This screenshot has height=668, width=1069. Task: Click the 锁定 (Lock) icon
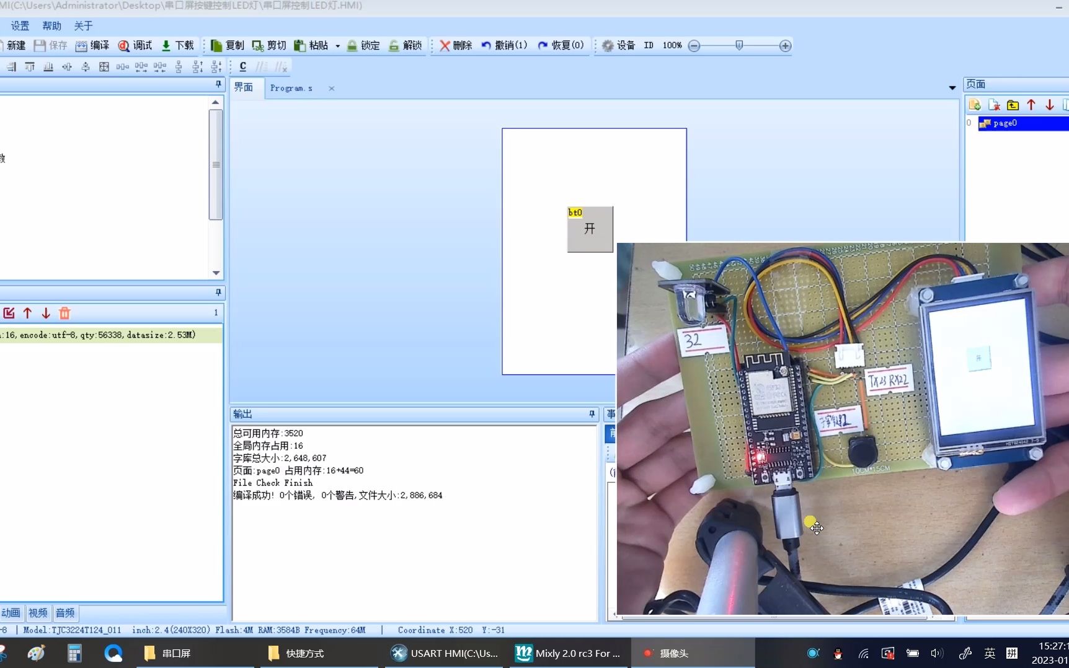point(363,45)
